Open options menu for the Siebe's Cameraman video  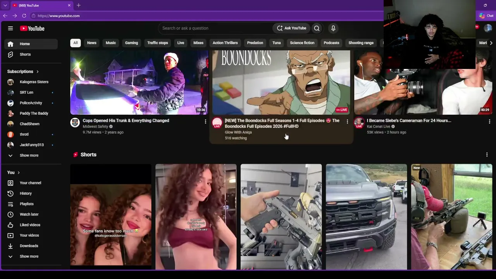pyautogui.click(x=489, y=122)
